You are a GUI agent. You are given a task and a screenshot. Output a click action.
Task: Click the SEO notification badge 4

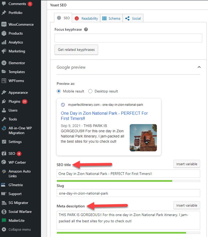(x=19, y=154)
